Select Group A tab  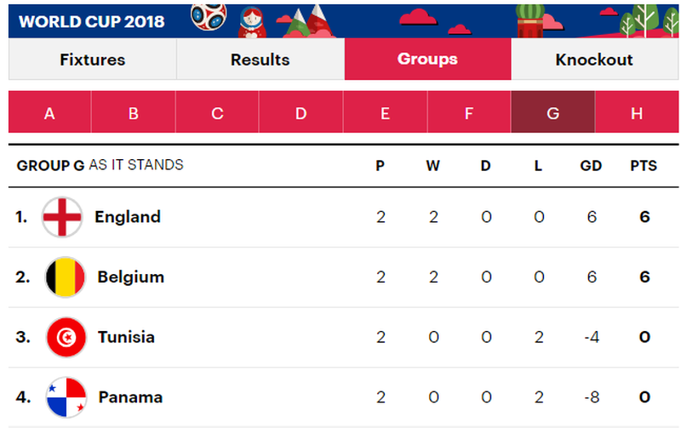coord(49,112)
